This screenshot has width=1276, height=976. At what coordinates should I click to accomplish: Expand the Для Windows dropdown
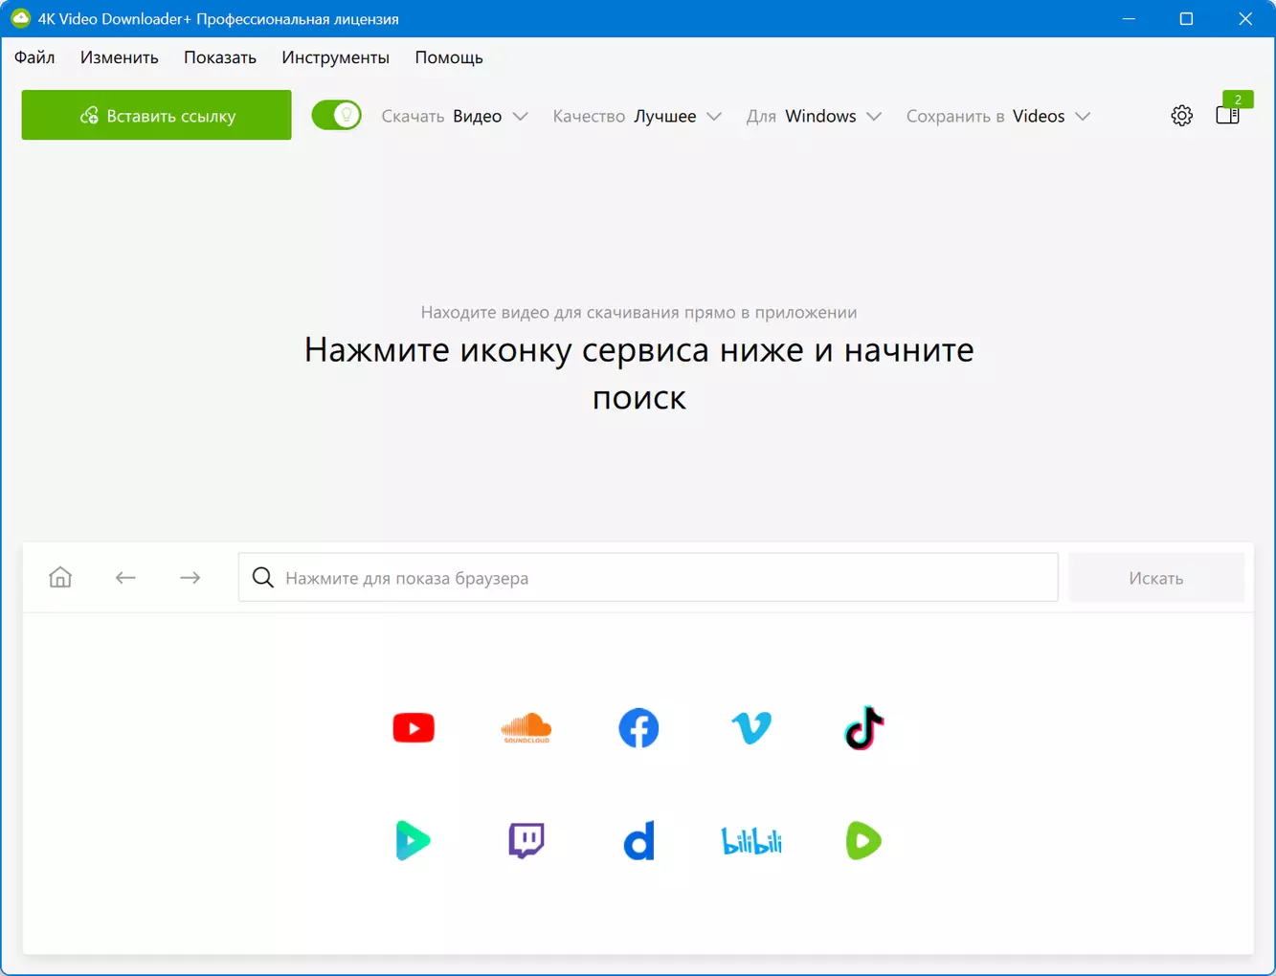[x=814, y=116]
